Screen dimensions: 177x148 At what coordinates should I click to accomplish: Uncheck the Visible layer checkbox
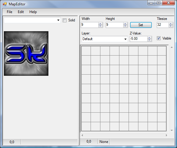point(159,38)
